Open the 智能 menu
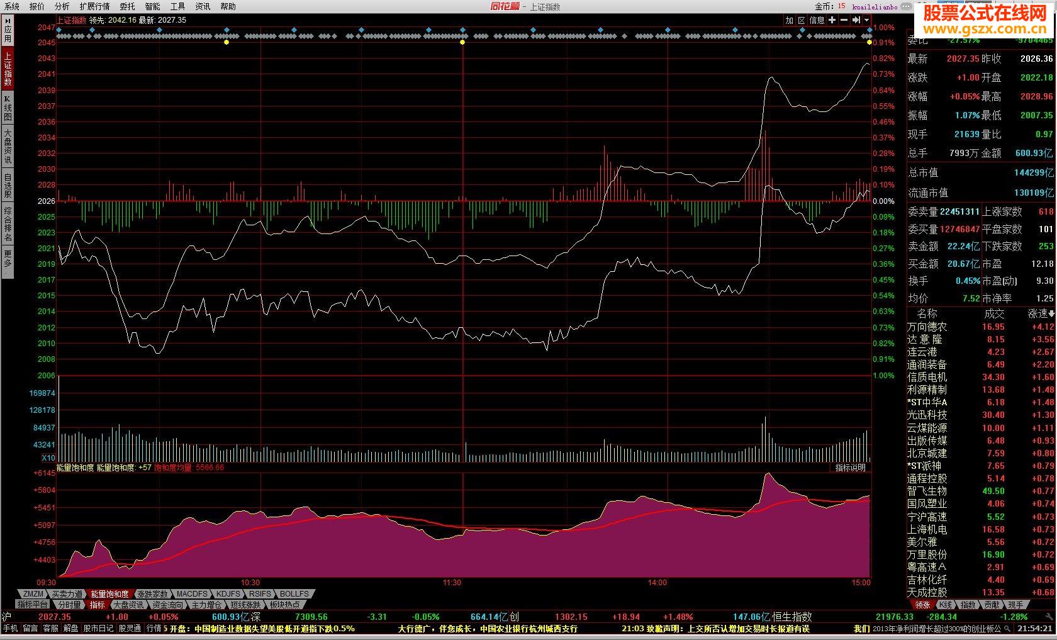 (x=152, y=6)
